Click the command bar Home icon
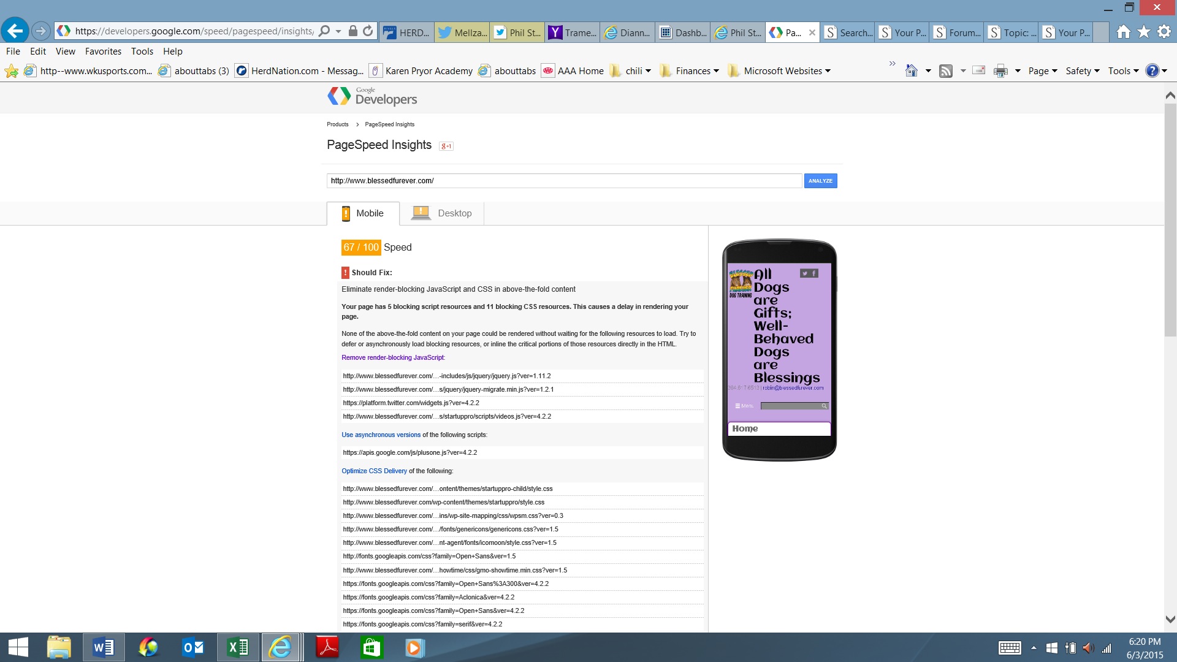Viewport: 1177px width, 662px height. click(912, 71)
